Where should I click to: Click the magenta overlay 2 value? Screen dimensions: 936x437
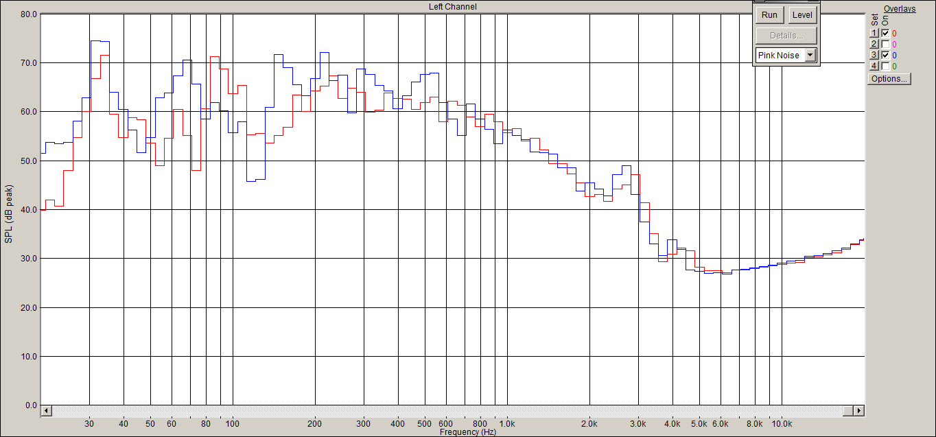click(x=894, y=45)
